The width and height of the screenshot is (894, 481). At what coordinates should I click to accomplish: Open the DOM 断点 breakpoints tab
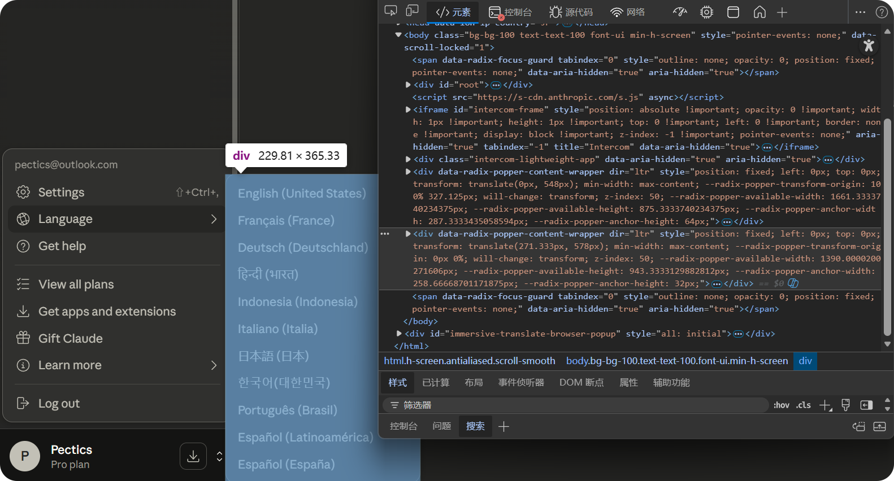pos(581,383)
